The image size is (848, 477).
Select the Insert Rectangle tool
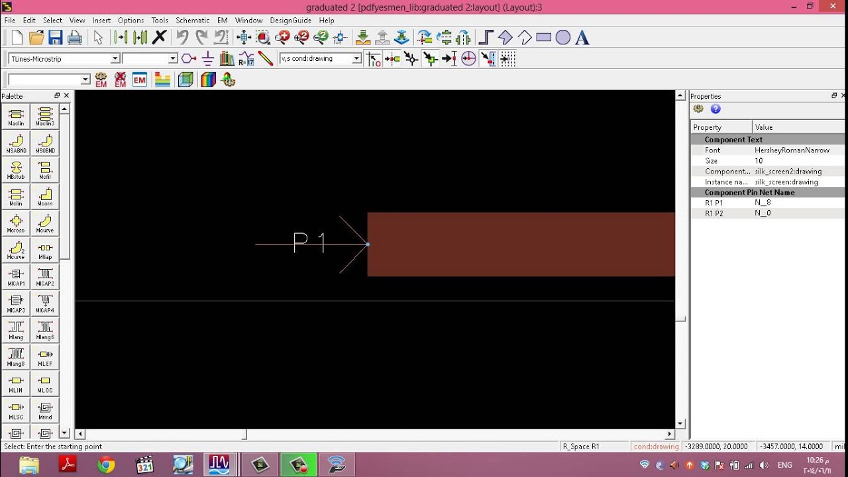(544, 38)
